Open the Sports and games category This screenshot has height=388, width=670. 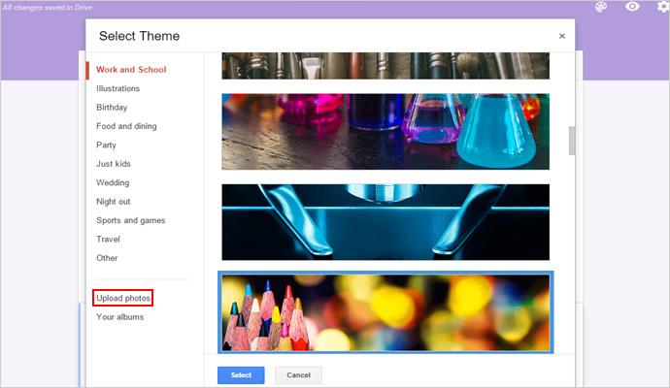point(131,220)
